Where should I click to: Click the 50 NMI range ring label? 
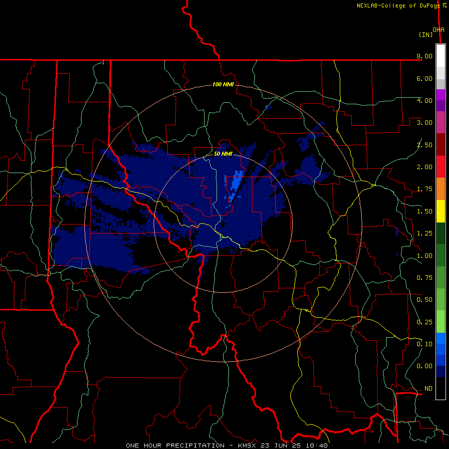tap(223, 154)
